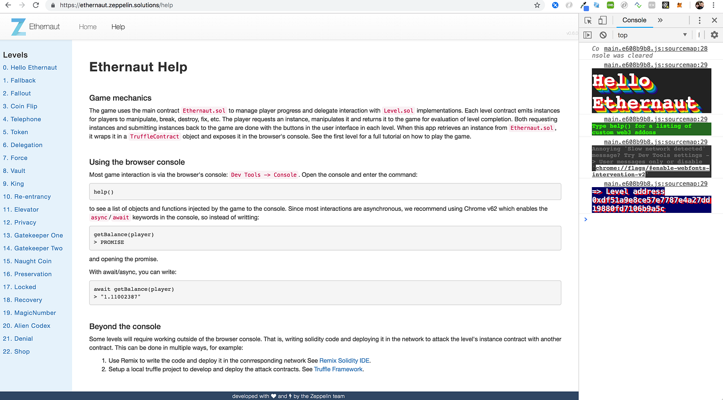Open level 12. Privacy
The width and height of the screenshot is (723, 400).
(x=20, y=222)
